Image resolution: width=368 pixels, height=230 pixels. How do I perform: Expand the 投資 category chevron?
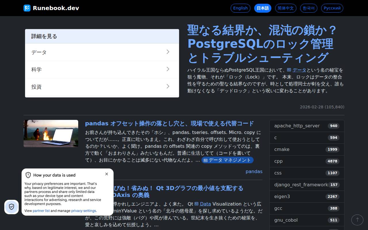click(x=168, y=86)
